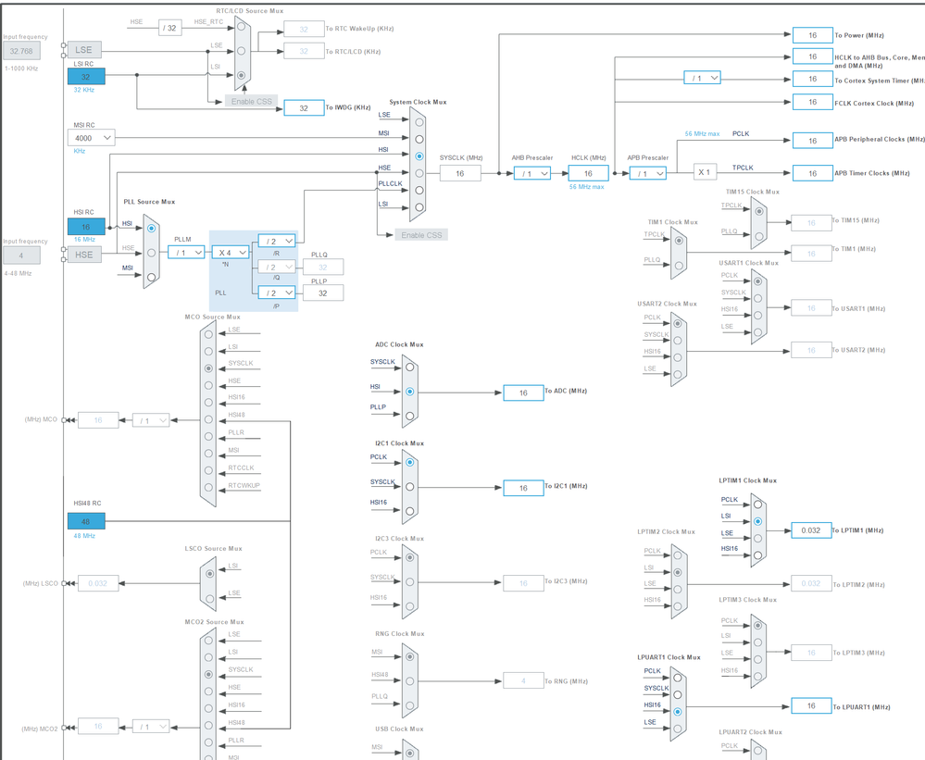Open the APB Prescaler dropdown
Image resolution: width=925 pixels, height=760 pixels.
coord(648,173)
